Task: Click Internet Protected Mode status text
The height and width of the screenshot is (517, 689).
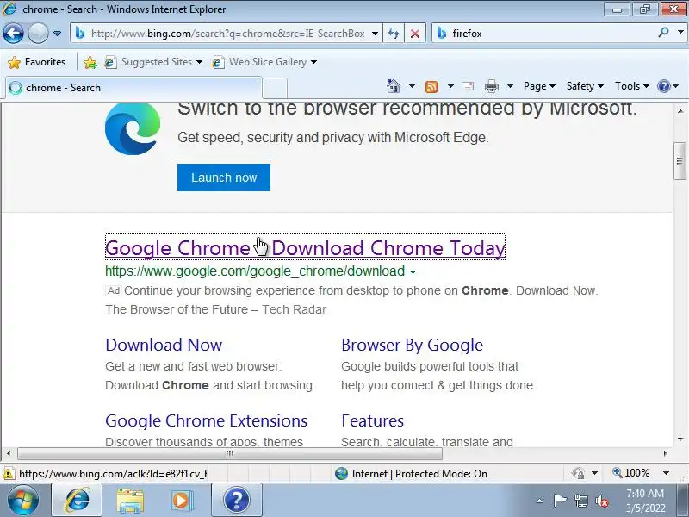Action: (x=419, y=474)
